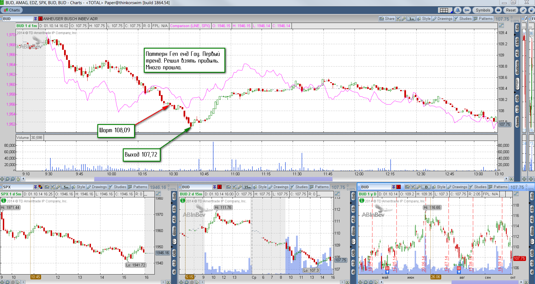Open the Chart side tab

coord(517,84)
